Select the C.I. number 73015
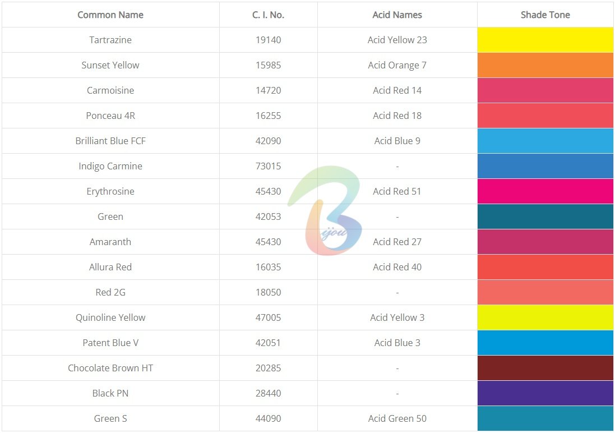The width and height of the screenshot is (615, 433). point(269,166)
